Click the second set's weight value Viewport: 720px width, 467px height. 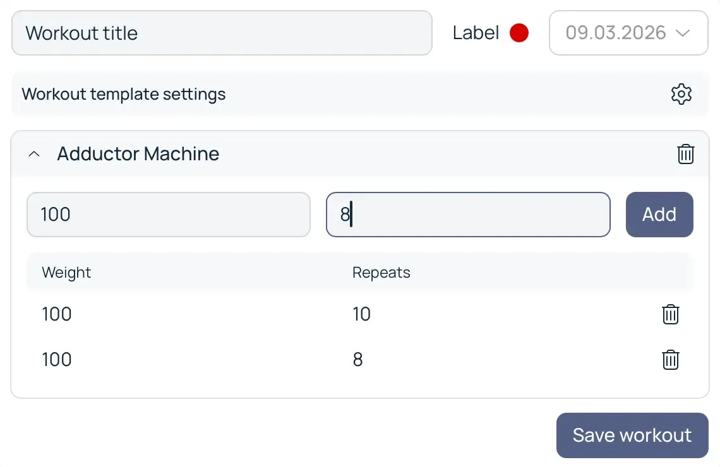pos(57,360)
